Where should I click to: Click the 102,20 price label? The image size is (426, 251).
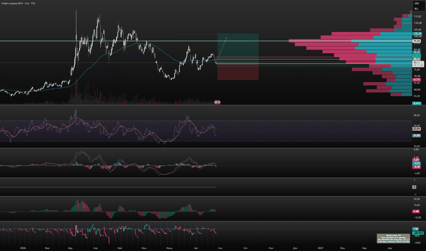(417, 34)
